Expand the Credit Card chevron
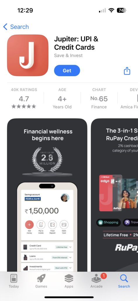This screenshot has width=138, height=301. [x=70, y=247]
